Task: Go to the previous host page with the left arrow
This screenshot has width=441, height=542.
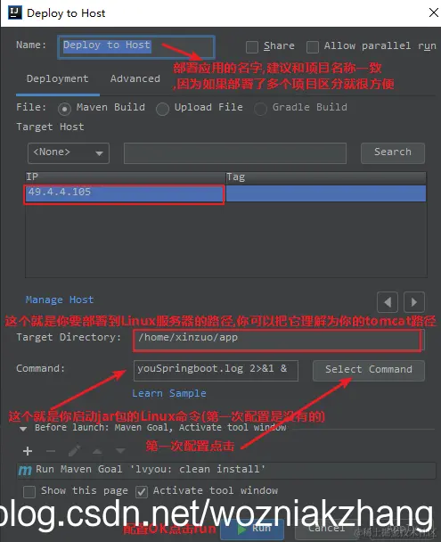Action: pos(388,302)
